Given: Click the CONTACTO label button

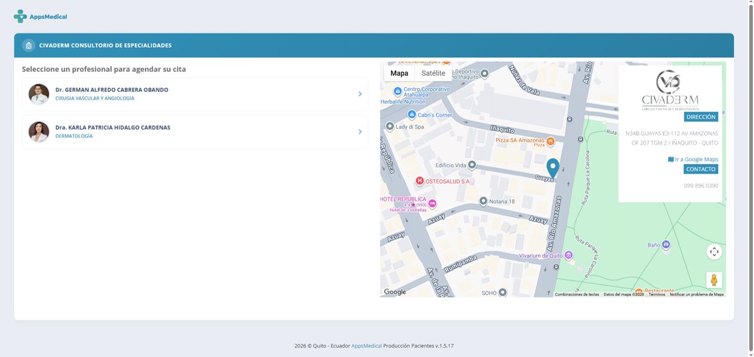Looking at the screenshot, I should click(x=701, y=169).
